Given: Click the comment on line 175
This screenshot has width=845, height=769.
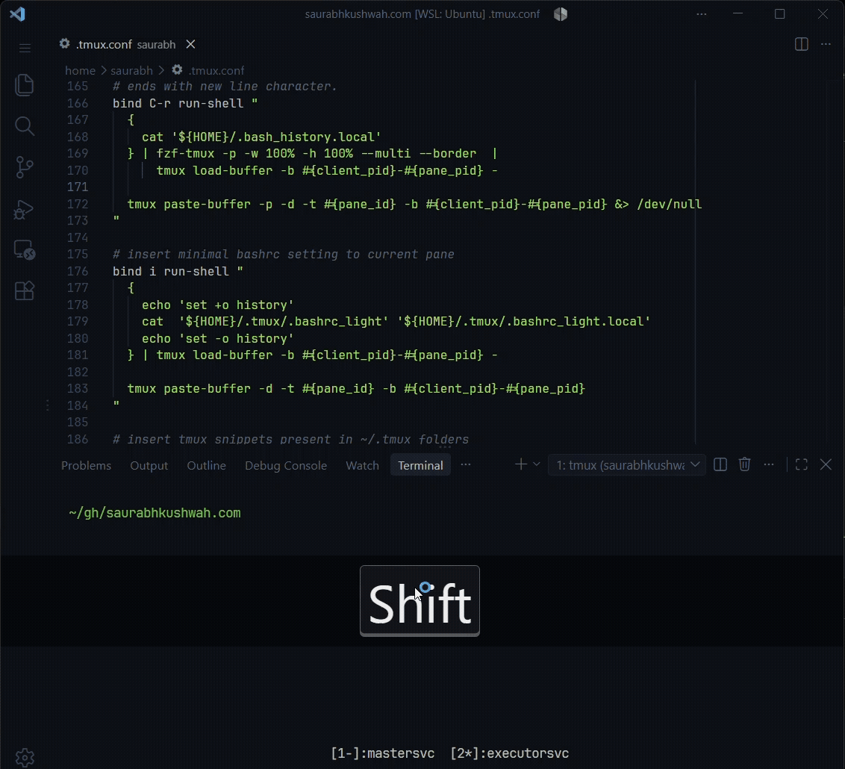Looking at the screenshot, I should 284,255.
